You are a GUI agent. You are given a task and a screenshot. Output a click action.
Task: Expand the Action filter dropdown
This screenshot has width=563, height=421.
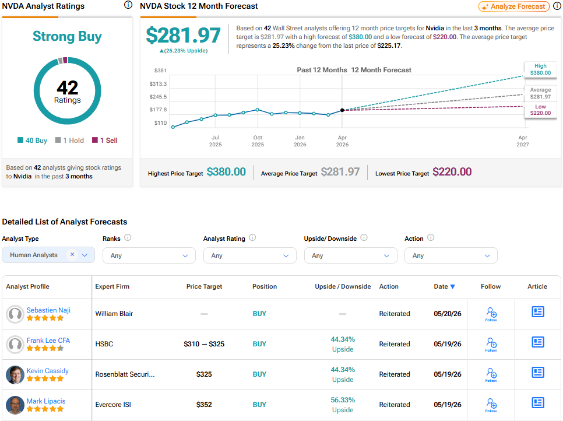point(451,255)
